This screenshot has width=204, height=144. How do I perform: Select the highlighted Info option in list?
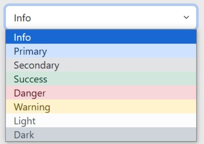[101, 37]
